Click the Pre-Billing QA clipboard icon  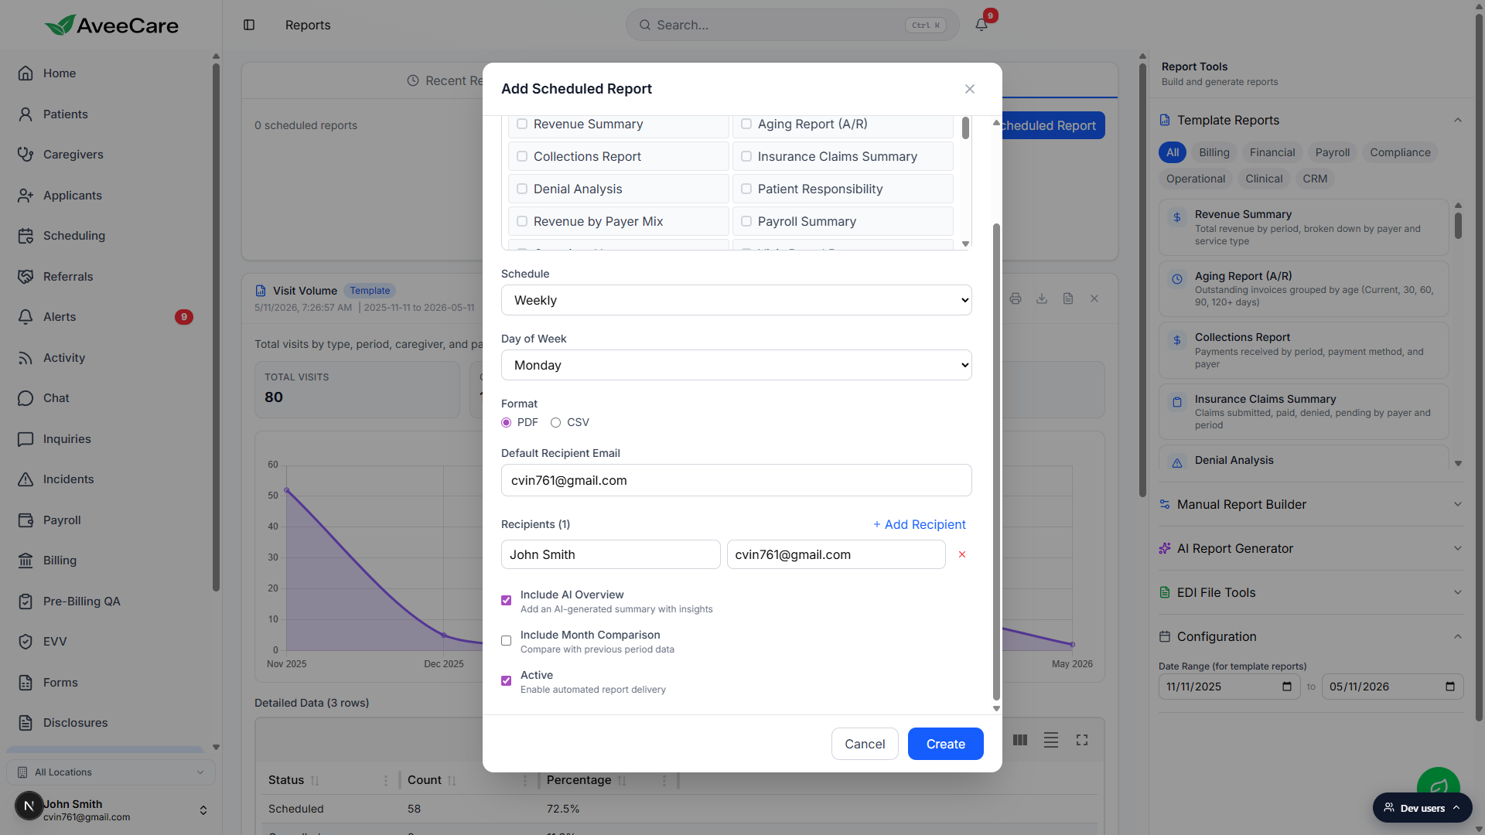click(26, 602)
